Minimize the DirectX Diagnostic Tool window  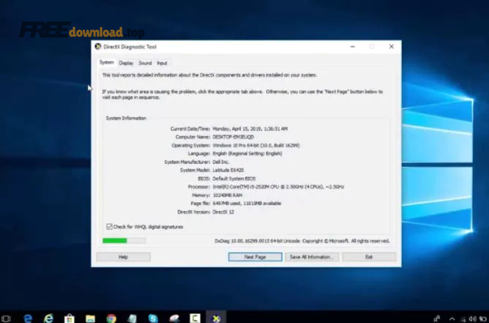click(353, 47)
